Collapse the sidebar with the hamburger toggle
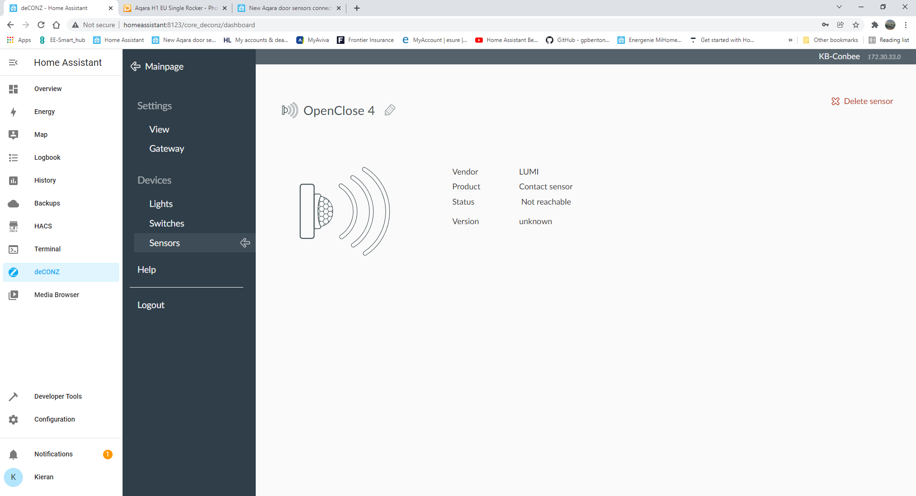The height and width of the screenshot is (496, 916). [13, 62]
